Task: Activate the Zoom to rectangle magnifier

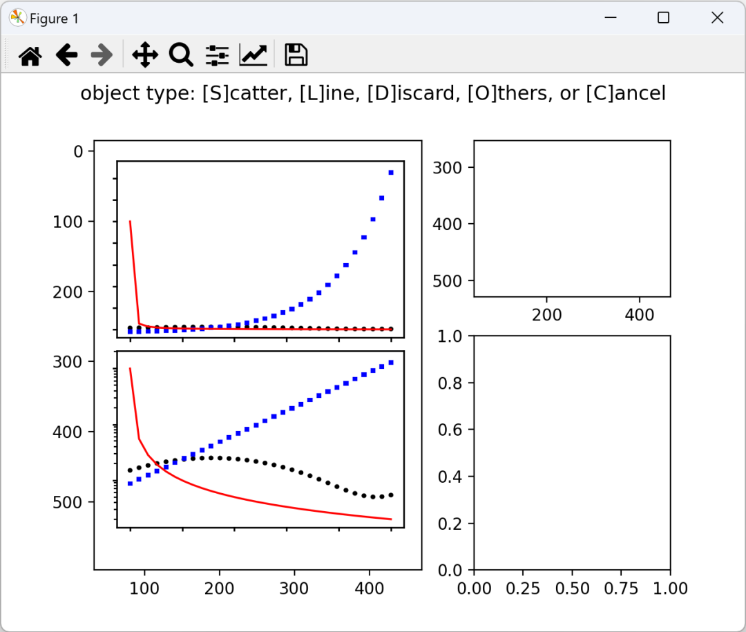Action: (181, 55)
